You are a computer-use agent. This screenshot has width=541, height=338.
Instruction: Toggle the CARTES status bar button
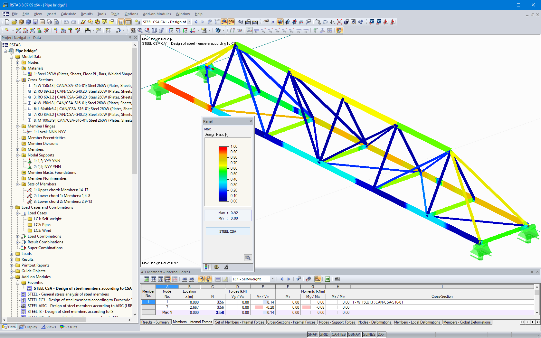pos(338,334)
